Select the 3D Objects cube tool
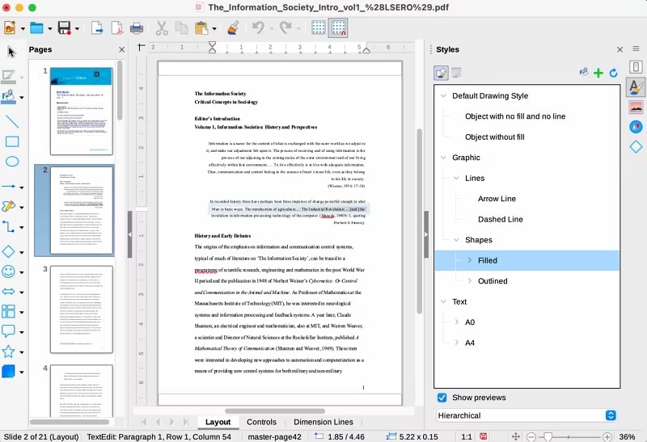The image size is (647, 442). pos(9,371)
